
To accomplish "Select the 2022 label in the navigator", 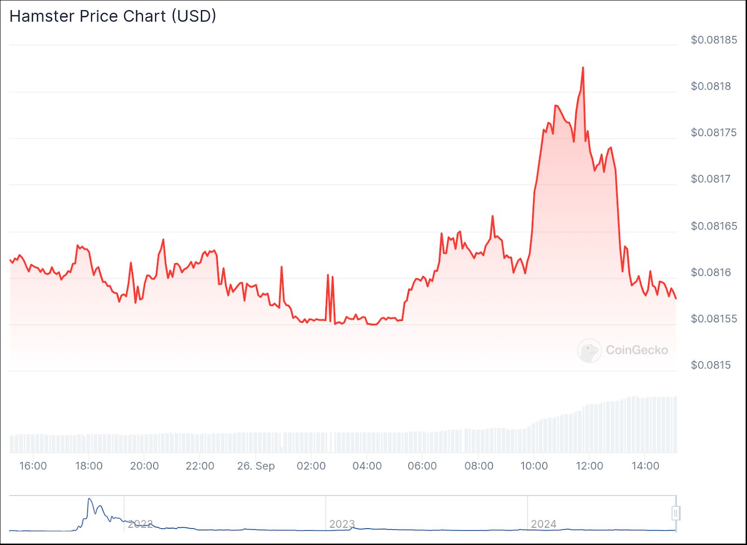I will [140, 524].
